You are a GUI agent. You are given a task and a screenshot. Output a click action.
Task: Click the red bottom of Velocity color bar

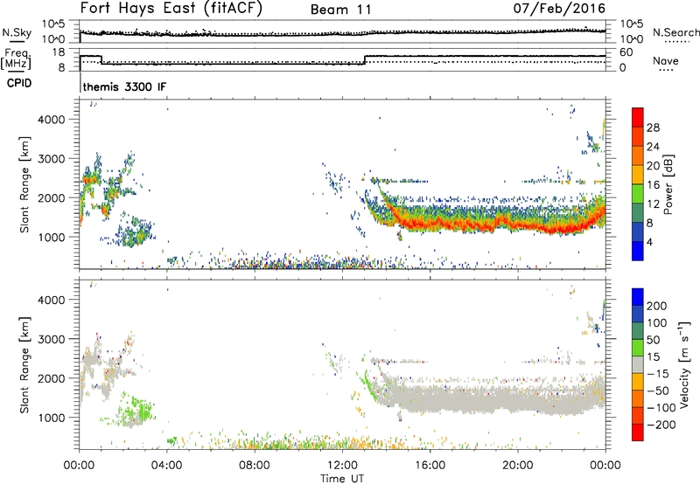[x=638, y=432]
